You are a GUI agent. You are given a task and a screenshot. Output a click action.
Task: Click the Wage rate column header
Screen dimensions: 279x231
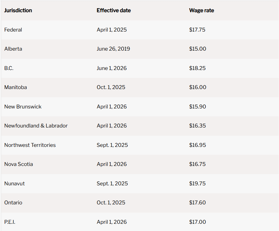[x=201, y=11]
